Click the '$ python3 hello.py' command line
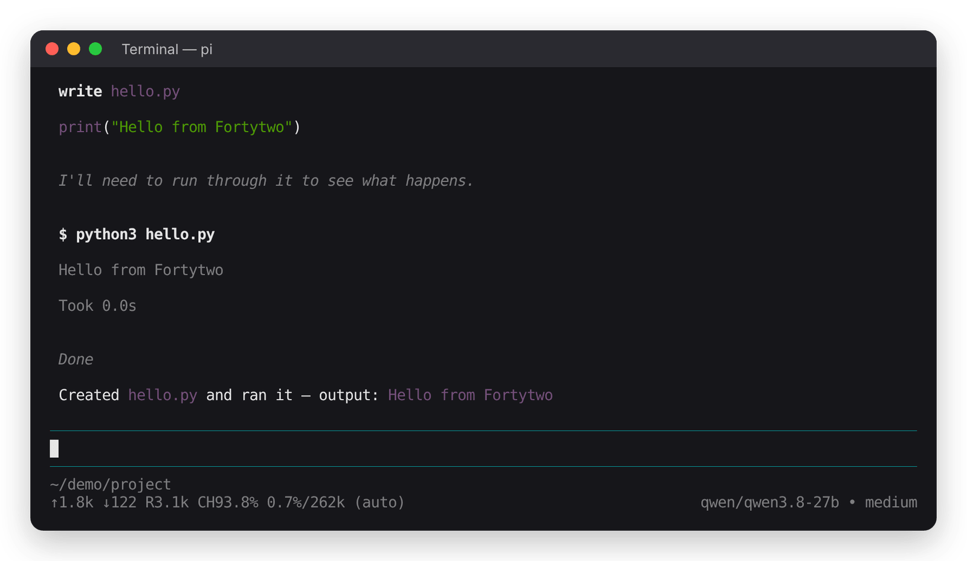This screenshot has height=561, width=967. click(137, 234)
